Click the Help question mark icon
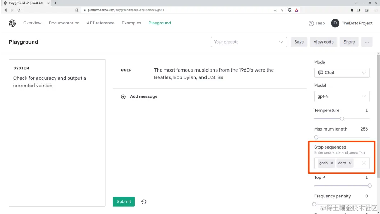This screenshot has height=214, width=380. pos(311,23)
